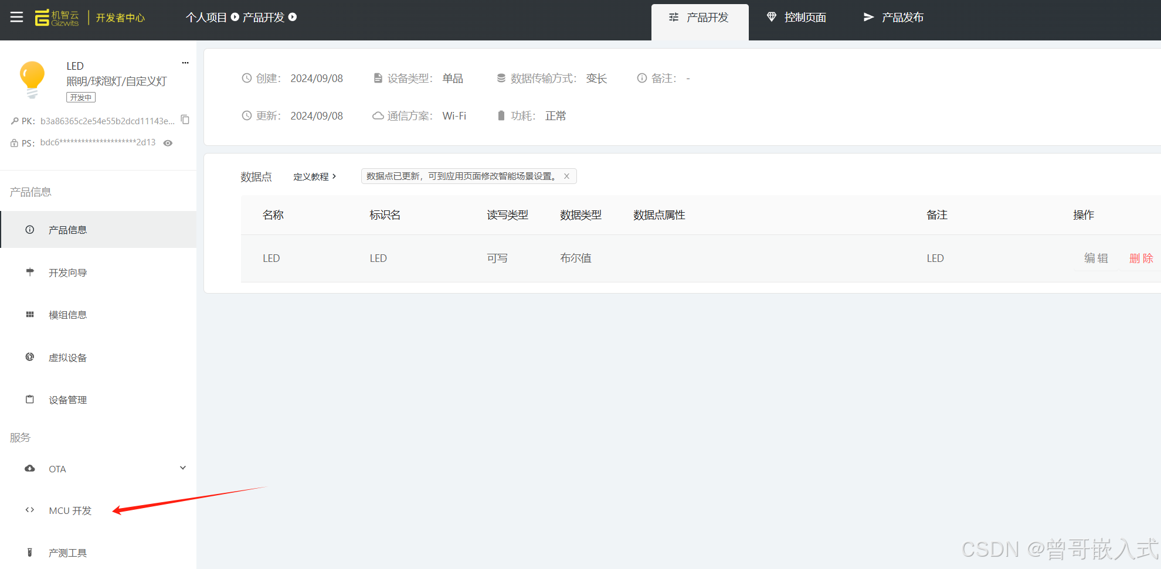Click the Gizwits logo
Viewport: 1161px width, 569px height.
pyautogui.click(x=57, y=18)
